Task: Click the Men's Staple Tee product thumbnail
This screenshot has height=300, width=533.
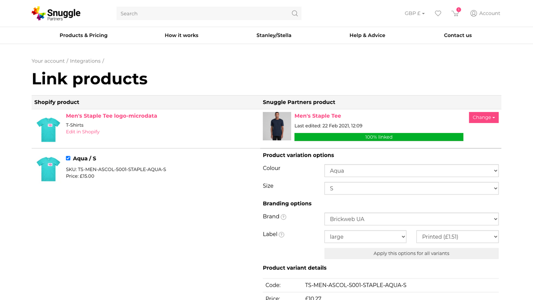Action: point(276,126)
